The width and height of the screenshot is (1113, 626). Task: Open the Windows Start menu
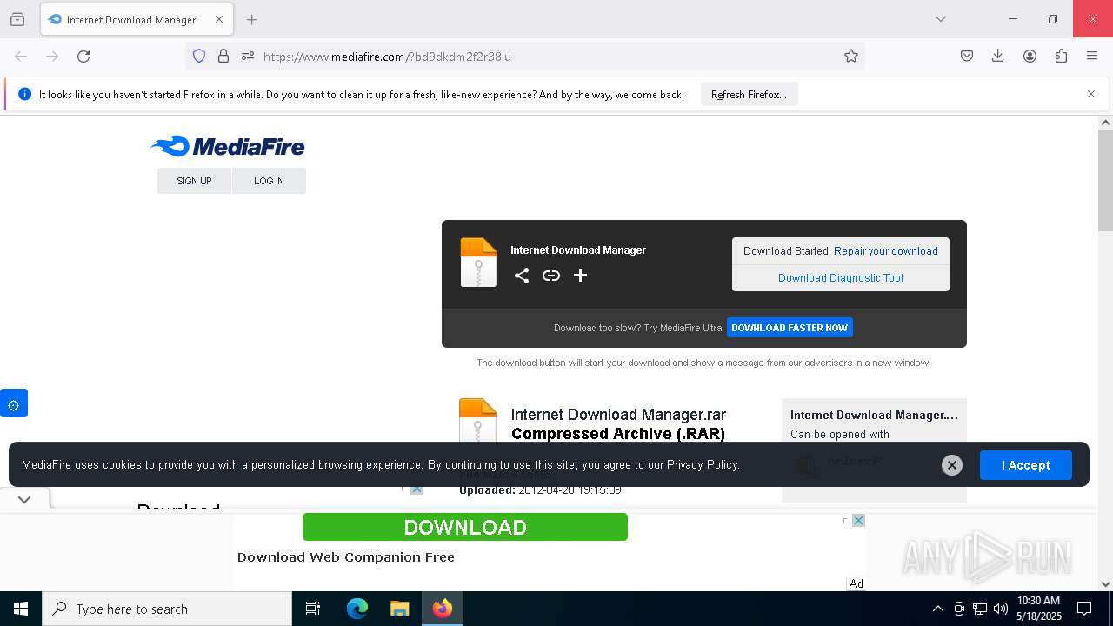tap(21, 609)
